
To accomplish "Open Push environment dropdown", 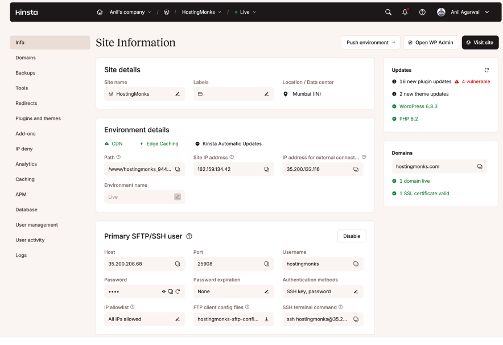I will pos(370,42).
